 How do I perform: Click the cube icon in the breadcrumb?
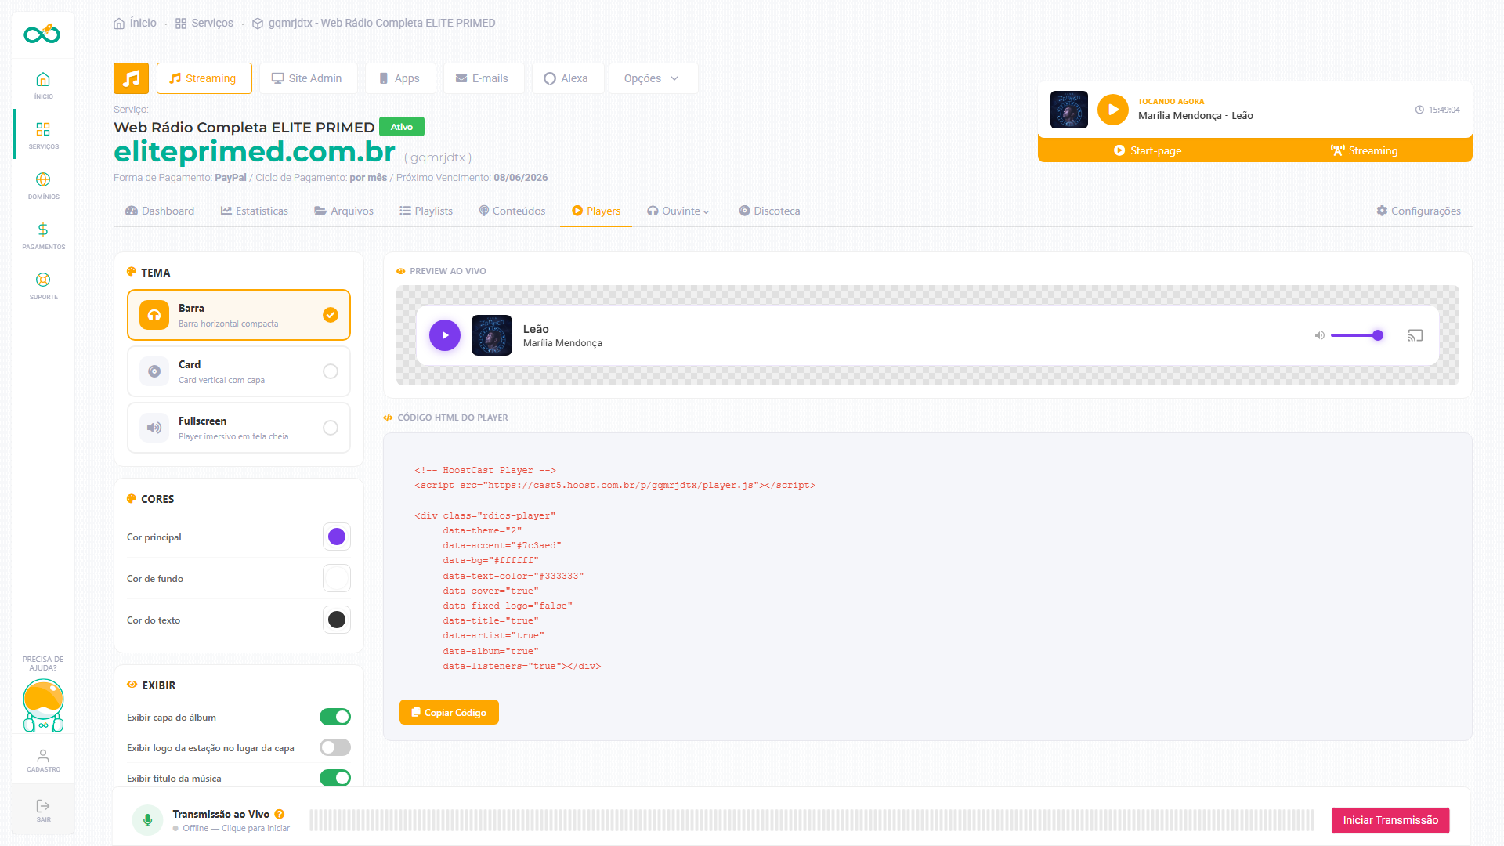pos(258,23)
